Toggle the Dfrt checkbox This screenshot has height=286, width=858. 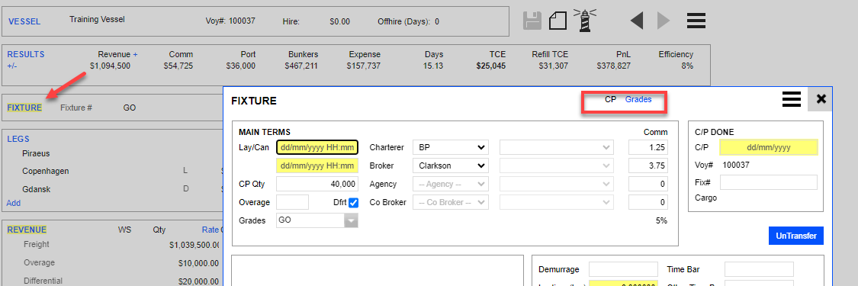click(353, 203)
